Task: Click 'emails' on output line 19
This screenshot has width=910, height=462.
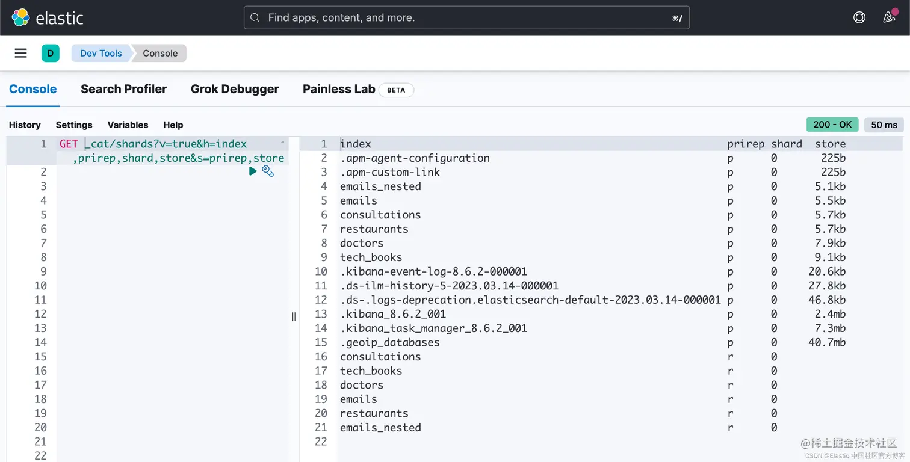Action: pyautogui.click(x=359, y=399)
